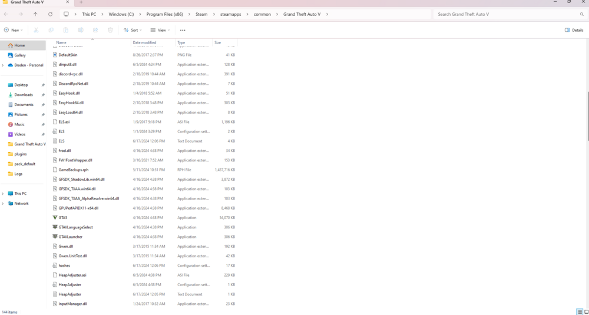Click chevron after Steam in address path
The image size is (589, 315).
[x=214, y=14]
